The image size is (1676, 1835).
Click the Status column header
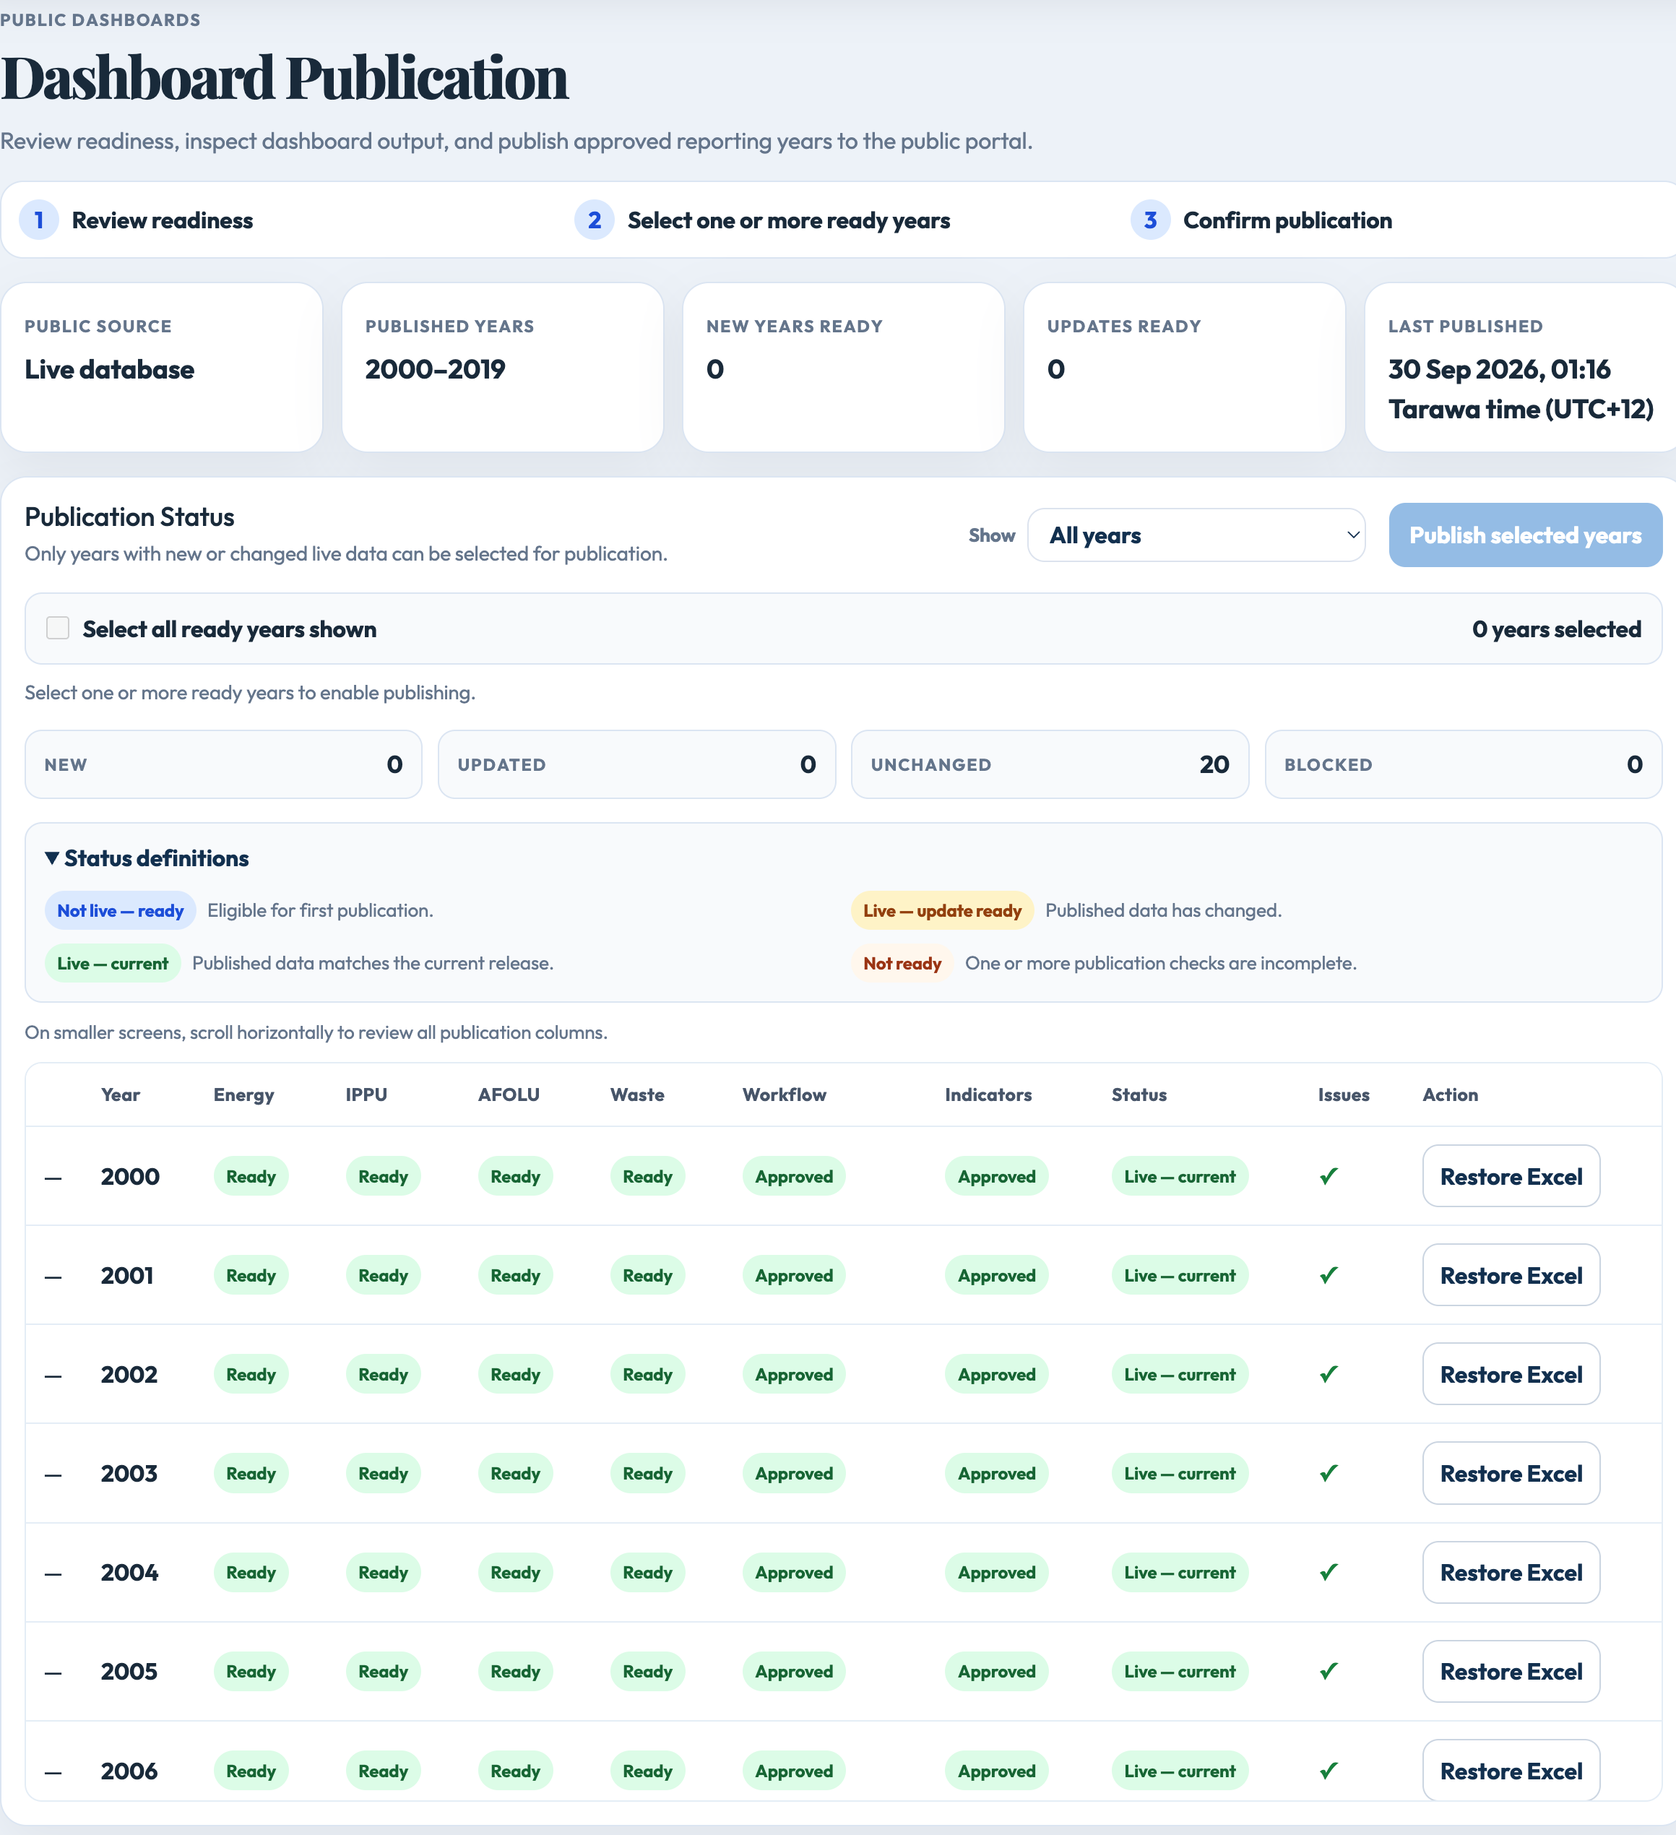[x=1139, y=1094]
